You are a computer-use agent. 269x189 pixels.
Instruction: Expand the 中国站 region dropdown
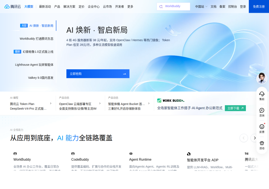(x=201, y=7)
